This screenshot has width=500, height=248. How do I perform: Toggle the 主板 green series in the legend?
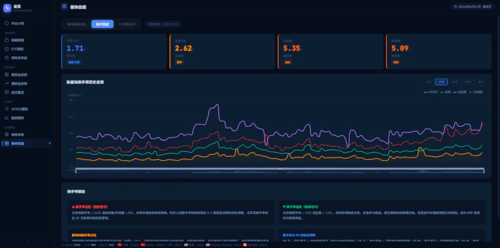click(445, 92)
